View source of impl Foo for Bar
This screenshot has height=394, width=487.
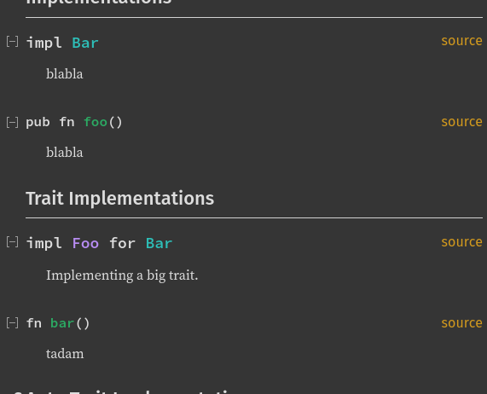point(461,242)
